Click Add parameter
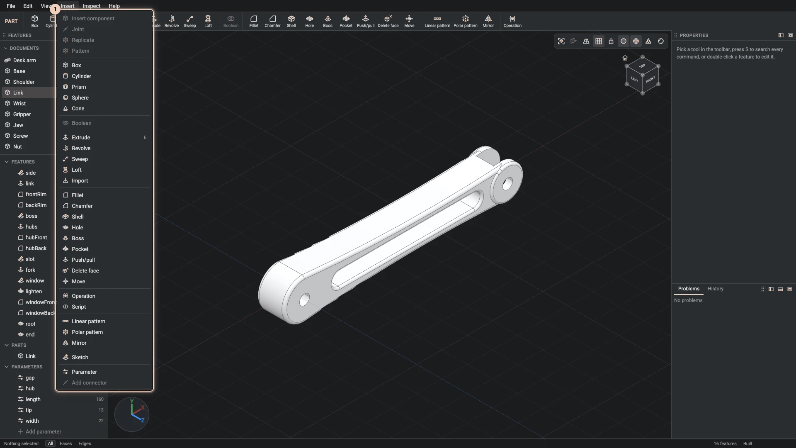Viewport: 796px width, 448px height. tap(39, 431)
